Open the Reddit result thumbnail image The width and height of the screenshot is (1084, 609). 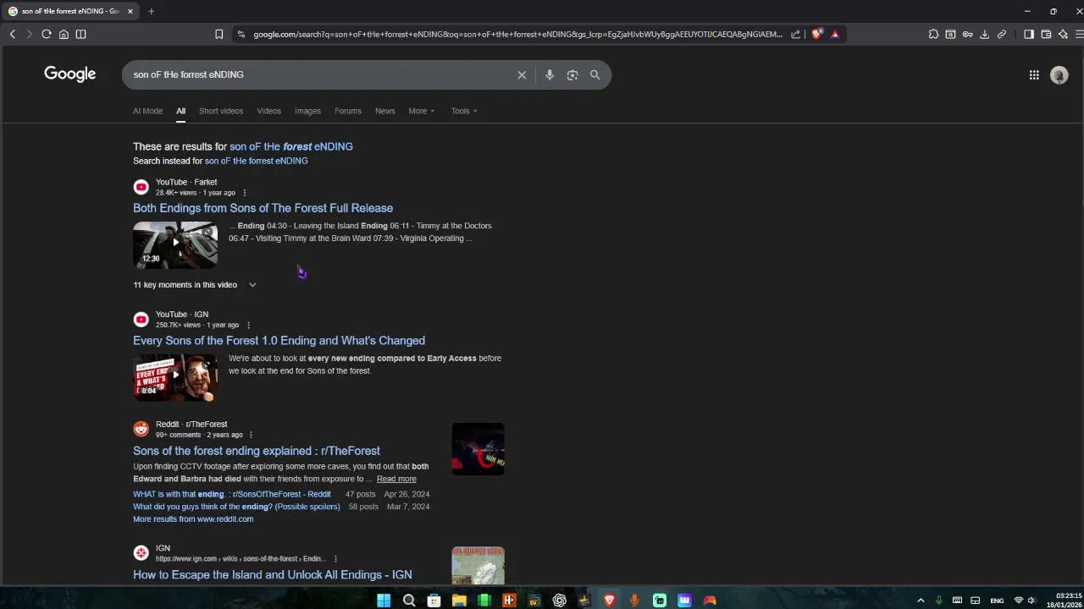(478, 449)
